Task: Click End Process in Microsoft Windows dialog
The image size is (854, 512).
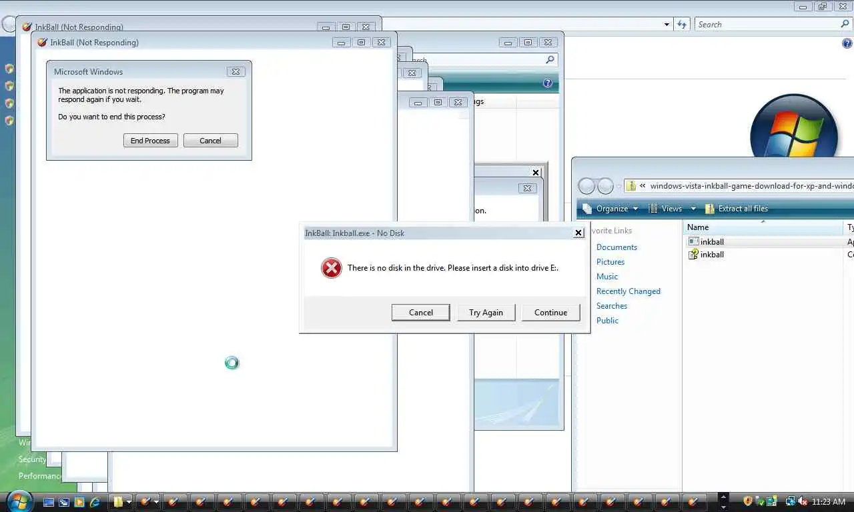Action: (x=150, y=141)
